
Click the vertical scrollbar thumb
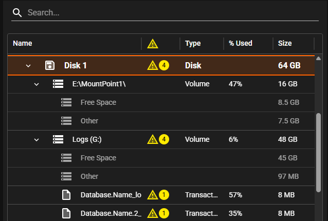pos(318,152)
